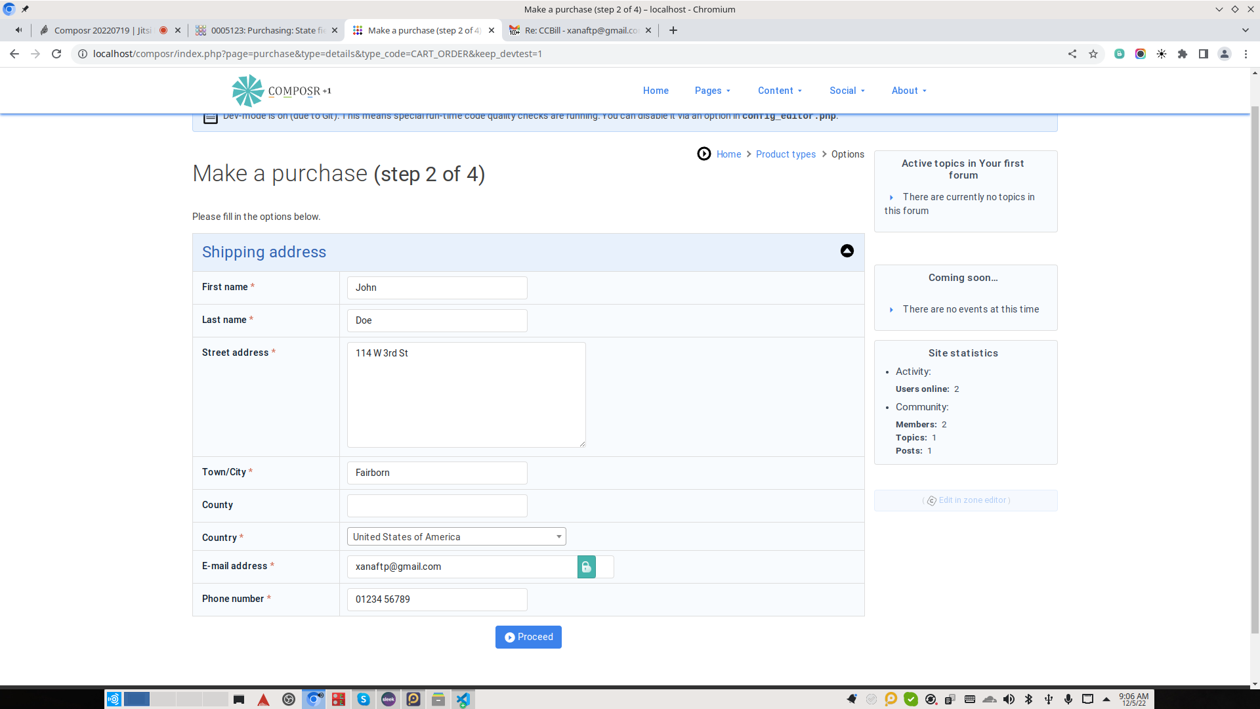Image resolution: width=1260 pixels, height=709 pixels.
Task: Click the Composr logo icon
Action: pos(248,91)
